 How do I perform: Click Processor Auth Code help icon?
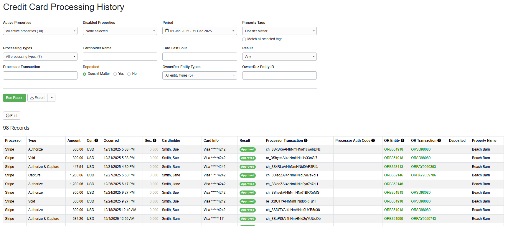coord(373,141)
